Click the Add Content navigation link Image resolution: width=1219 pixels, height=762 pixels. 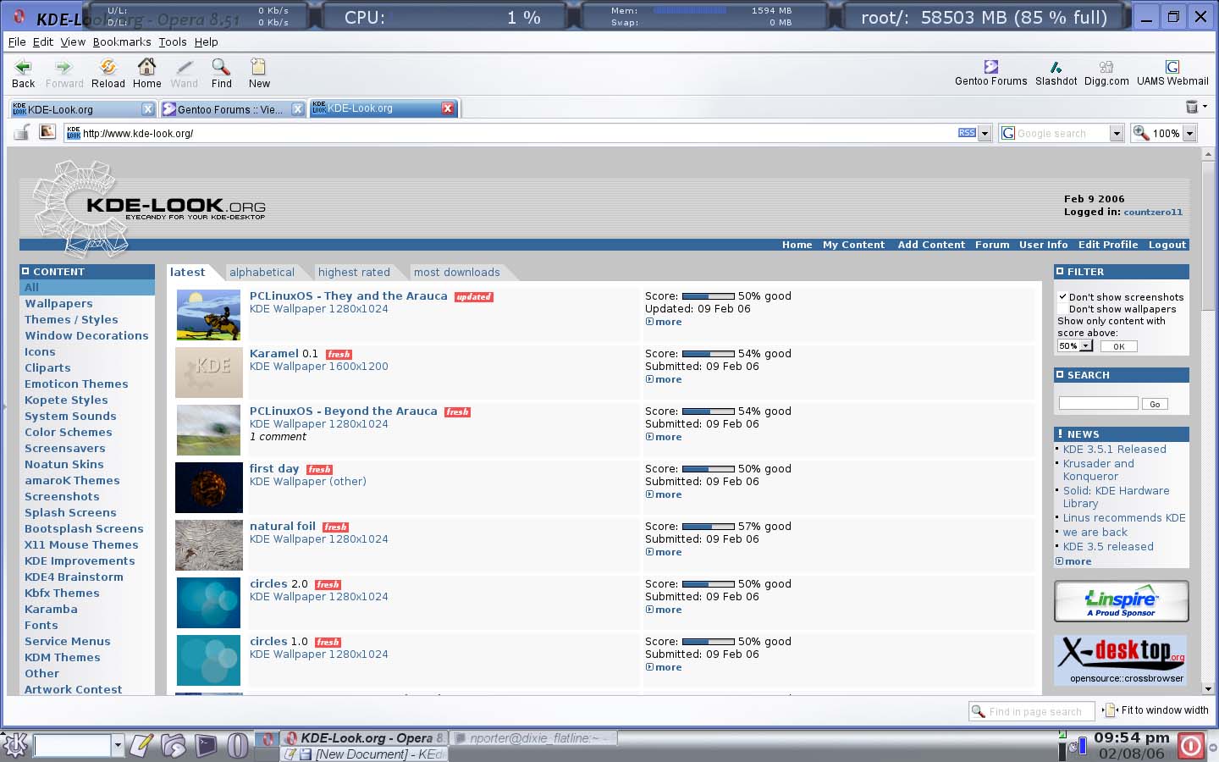[x=931, y=245]
